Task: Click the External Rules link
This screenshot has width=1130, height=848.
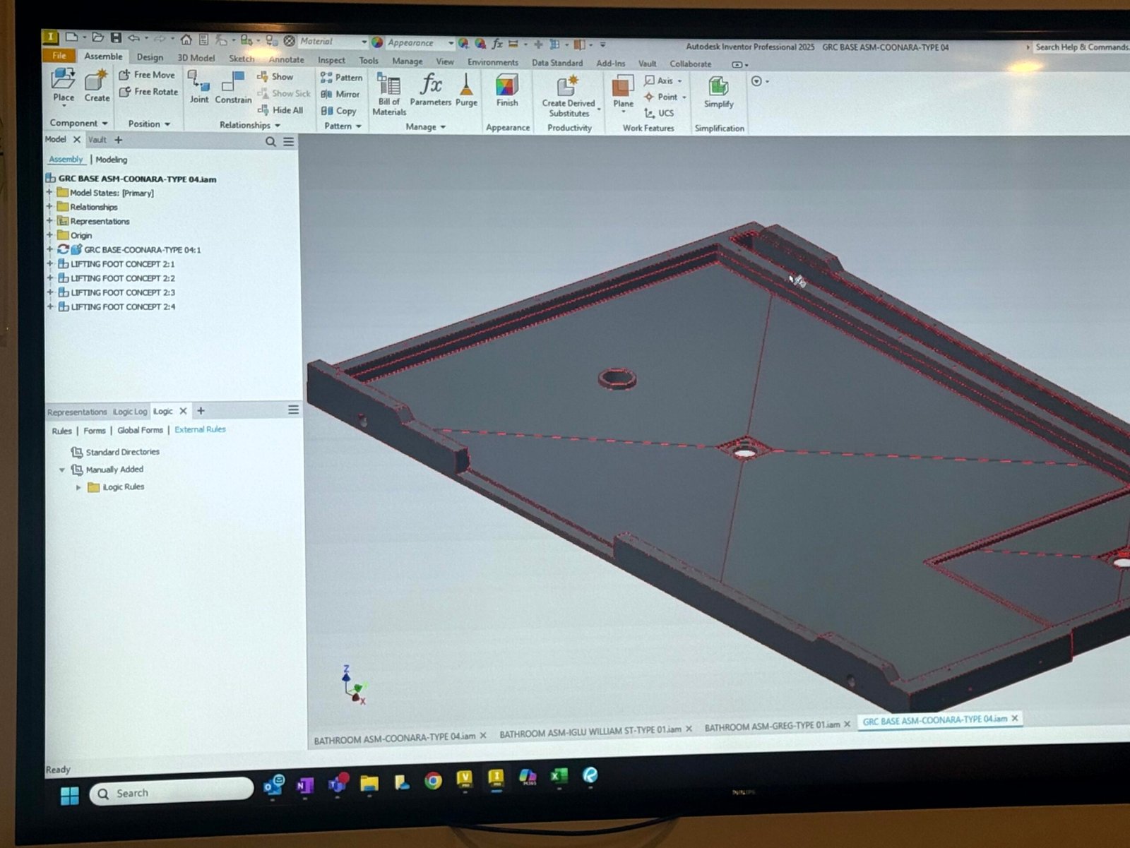Action: click(x=200, y=429)
